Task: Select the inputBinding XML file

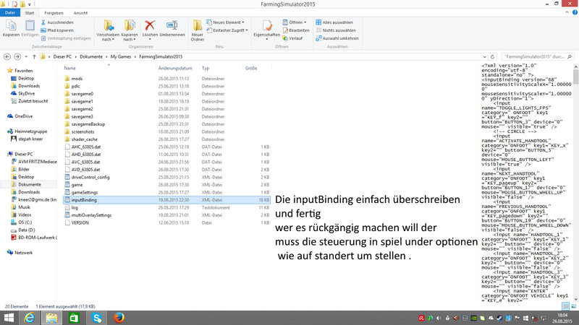Action: pyautogui.click(x=85, y=199)
